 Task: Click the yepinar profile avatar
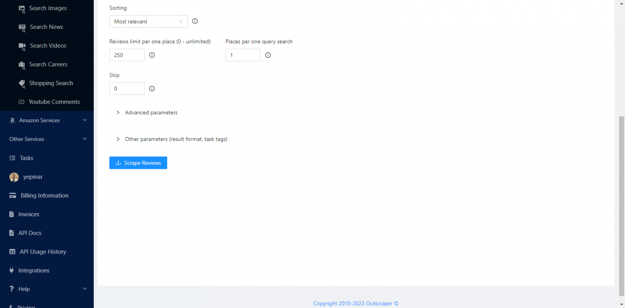(x=14, y=177)
